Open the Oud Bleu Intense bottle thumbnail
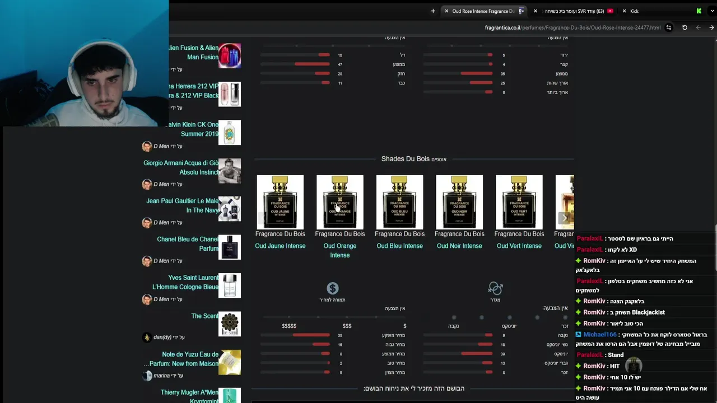The width and height of the screenshot is (717, 403). pyautogui.click(x=399, y=202)
